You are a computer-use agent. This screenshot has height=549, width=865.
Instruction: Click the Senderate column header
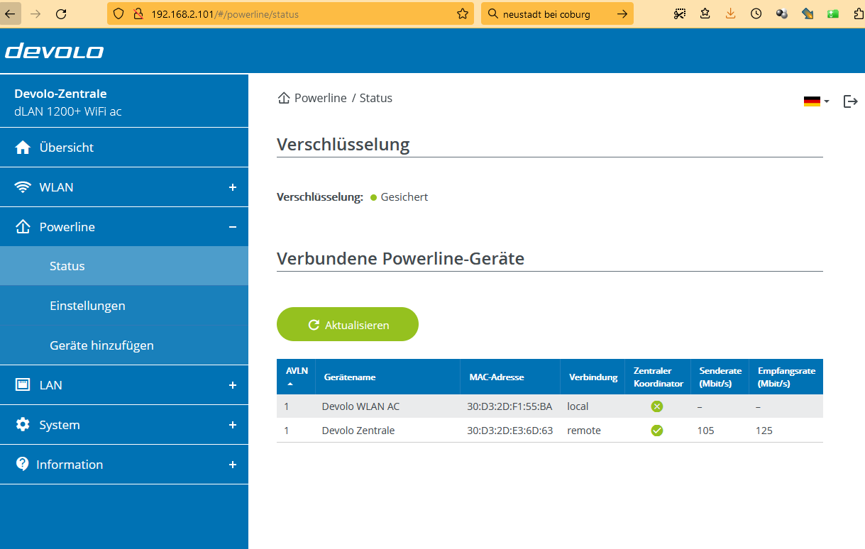(x=720, y=377)
